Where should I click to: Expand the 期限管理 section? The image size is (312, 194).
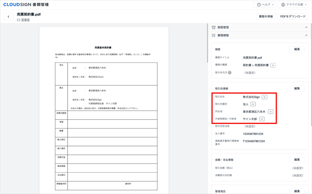tap(306, 27)
